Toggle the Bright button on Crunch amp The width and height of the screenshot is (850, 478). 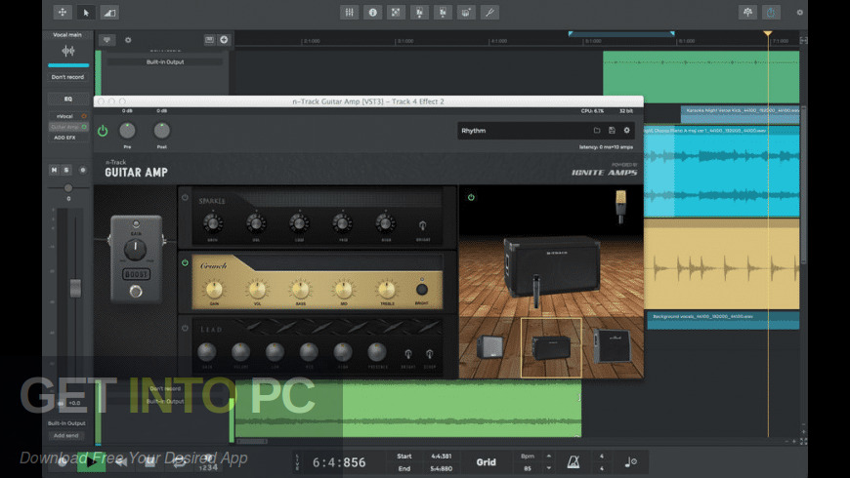tap(421, 289)
